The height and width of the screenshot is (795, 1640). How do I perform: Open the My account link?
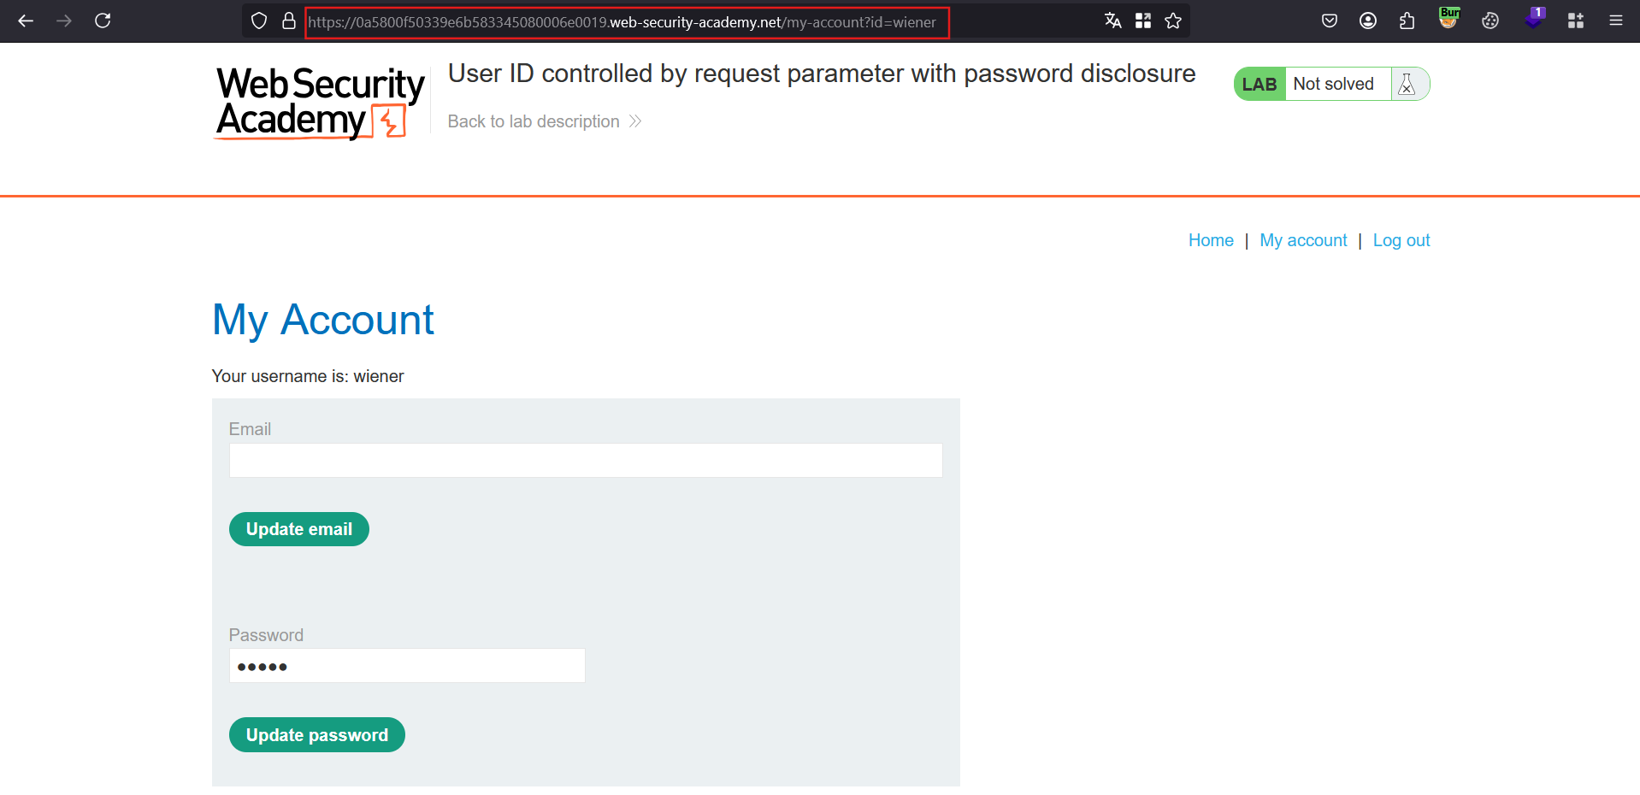1303,240
